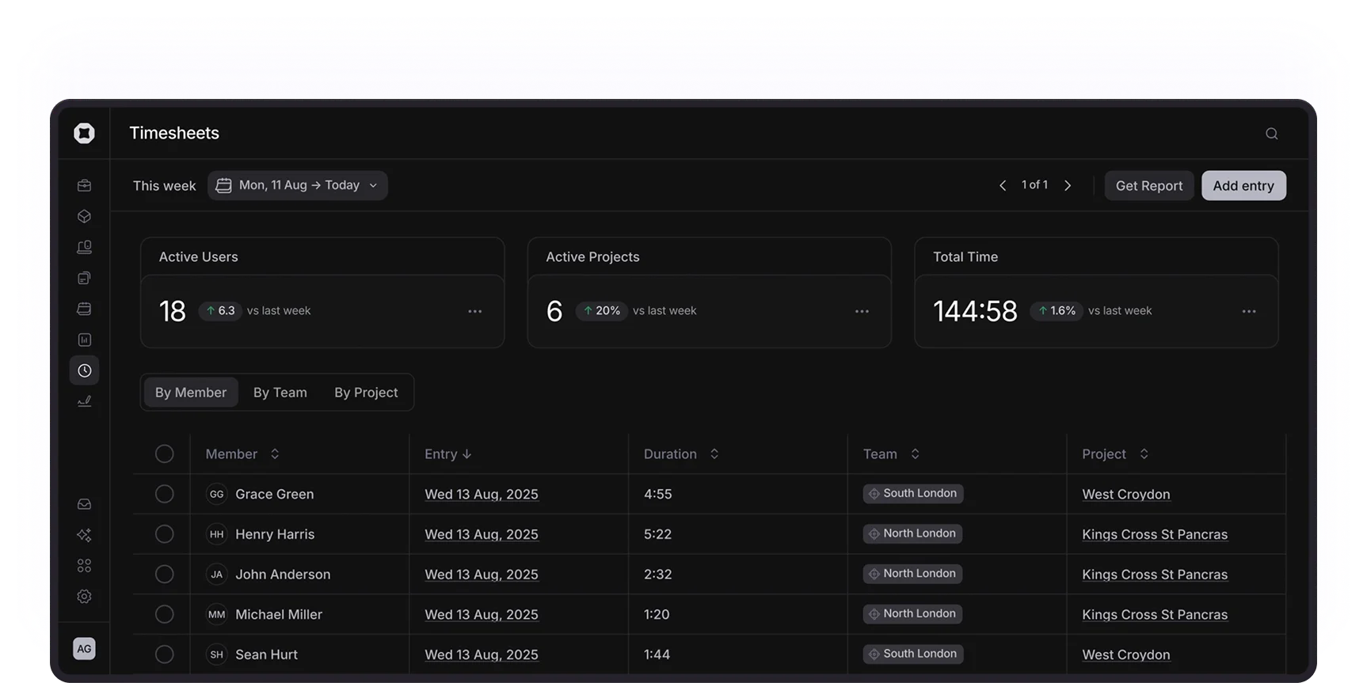This screenshot has height=683, width=1367.
Task: Open the bar chart reports icon
Action: click(84, 340)
